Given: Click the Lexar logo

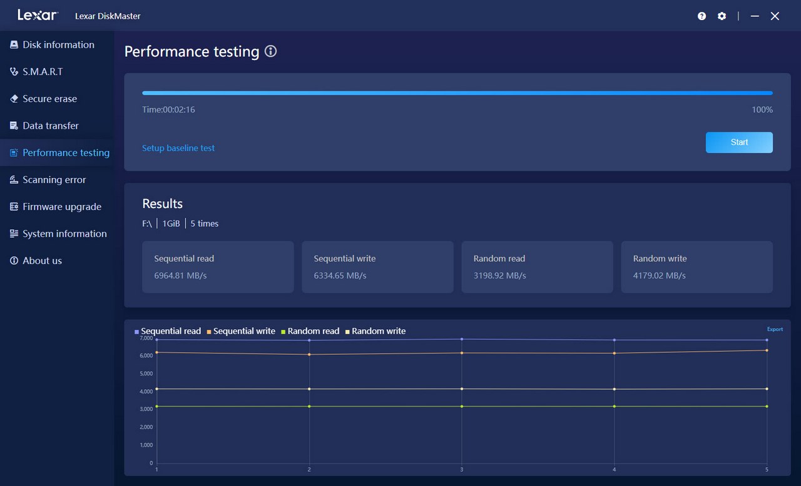Looking at the screenshot, I should 38,16.
